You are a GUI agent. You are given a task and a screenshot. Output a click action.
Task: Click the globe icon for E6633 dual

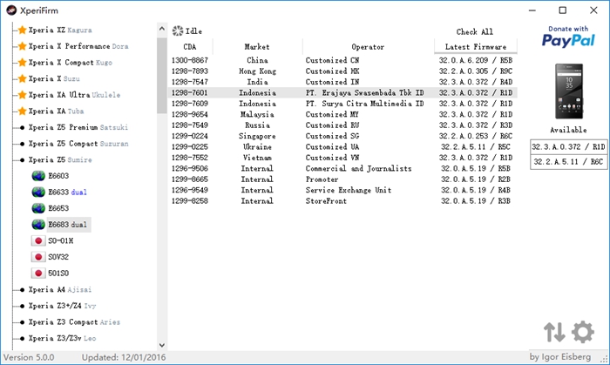coord(38,192)
